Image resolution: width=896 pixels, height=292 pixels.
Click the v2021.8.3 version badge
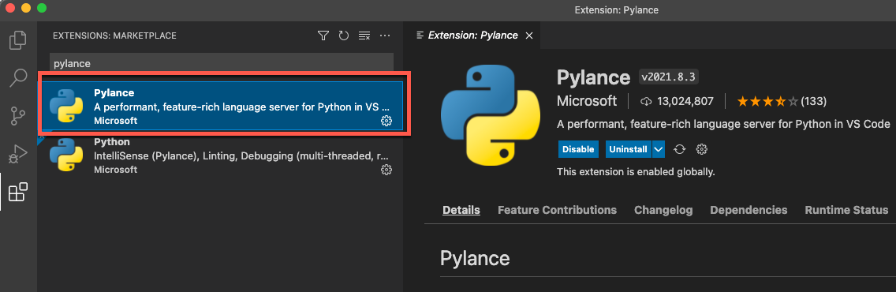(x=669, y=77)
